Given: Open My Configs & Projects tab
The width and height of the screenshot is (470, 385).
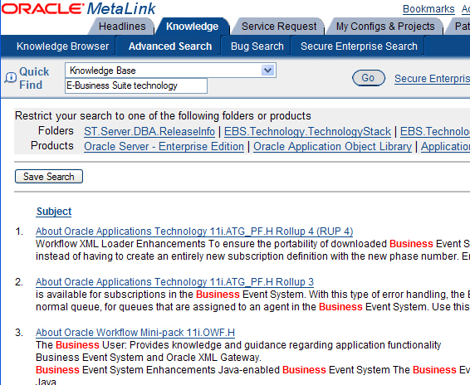Looking at the screenshot, I should (385, 27).
